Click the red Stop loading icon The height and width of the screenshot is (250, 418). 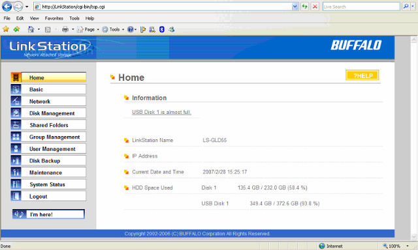(315, 7)
